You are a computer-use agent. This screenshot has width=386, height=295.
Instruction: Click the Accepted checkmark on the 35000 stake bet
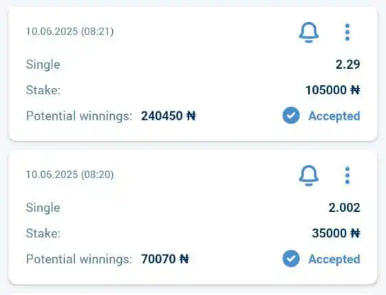pos(291,259)
